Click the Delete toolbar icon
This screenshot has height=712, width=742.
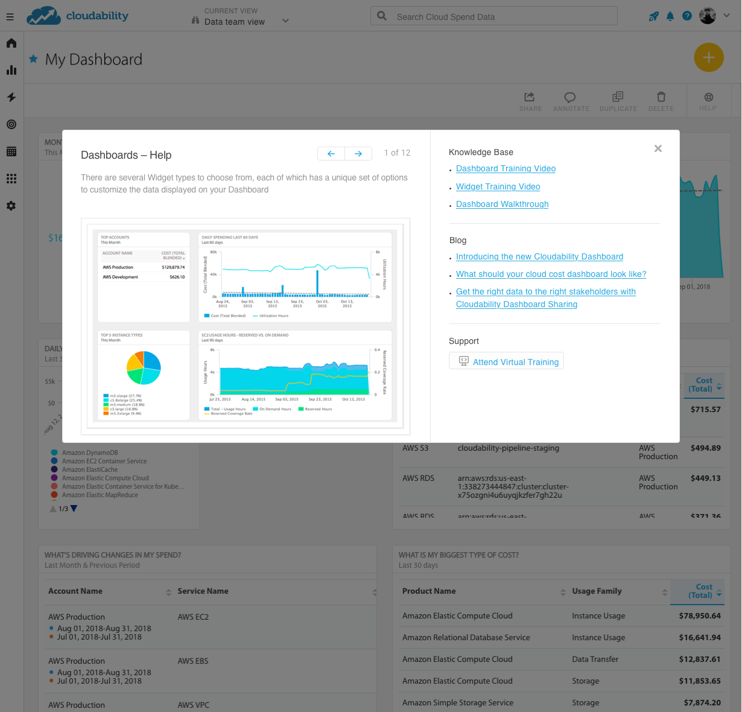click(x=661, y=101)
